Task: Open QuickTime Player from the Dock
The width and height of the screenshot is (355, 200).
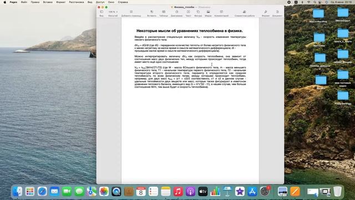Action: coord(116,192)
